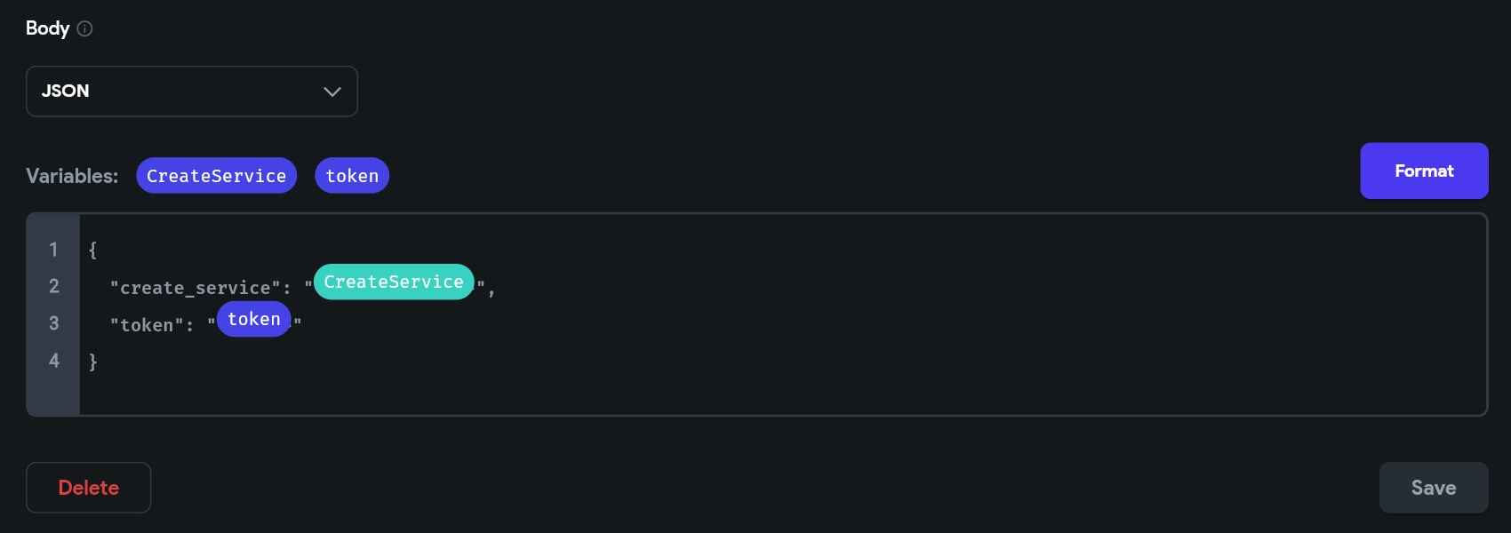The height and width of the screenshot is (533, 1511).
Task: Place cursor at closing curly brace
Action: coord(92,362)
